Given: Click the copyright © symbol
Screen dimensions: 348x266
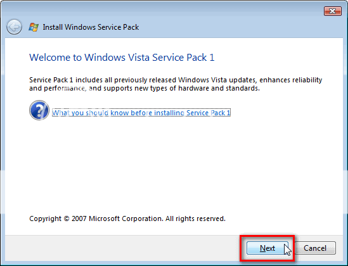Looking at the screenshot, I should [x=67, y=218].
